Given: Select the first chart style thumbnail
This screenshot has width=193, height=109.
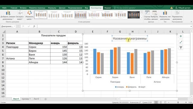Looking at the screenshot, I should [x=40, y=15].
